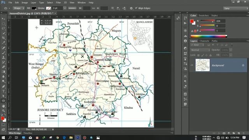Select the Eraser tool
This screenshot has width=249, height=140.
coord(4,67)
